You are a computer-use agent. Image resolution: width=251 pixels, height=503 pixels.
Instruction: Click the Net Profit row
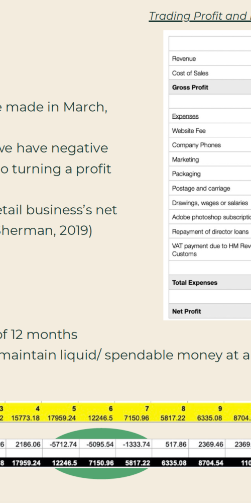pyautogui.click(x=210, y=311)
